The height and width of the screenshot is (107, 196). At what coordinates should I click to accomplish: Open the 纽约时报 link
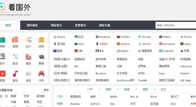(101, 59)
